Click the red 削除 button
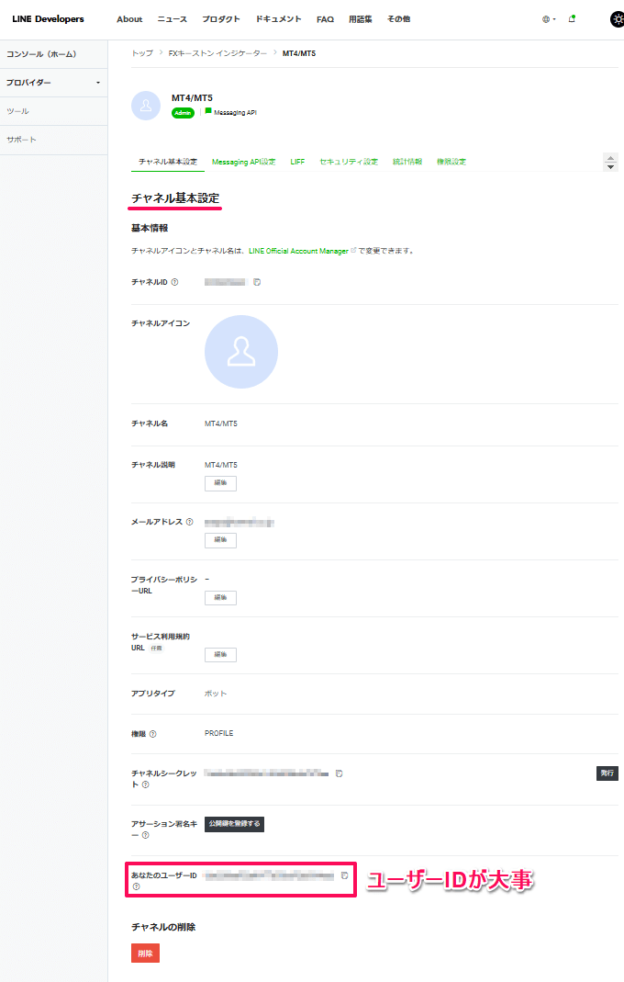The height and width of the screenshot is (982, 624). click(145, 954)
